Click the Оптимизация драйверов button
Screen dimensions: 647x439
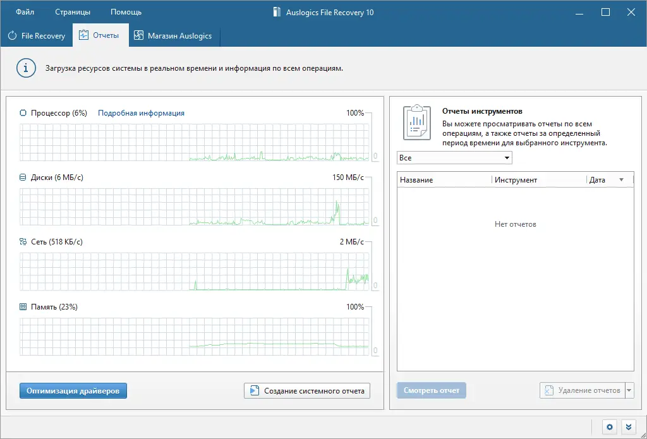coord(73,390)
